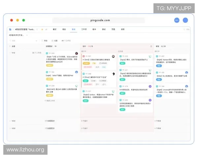Open the 【Flow】 YF-299 card
This screenshot has width=198, height=158.
click(x=99, y=79)
